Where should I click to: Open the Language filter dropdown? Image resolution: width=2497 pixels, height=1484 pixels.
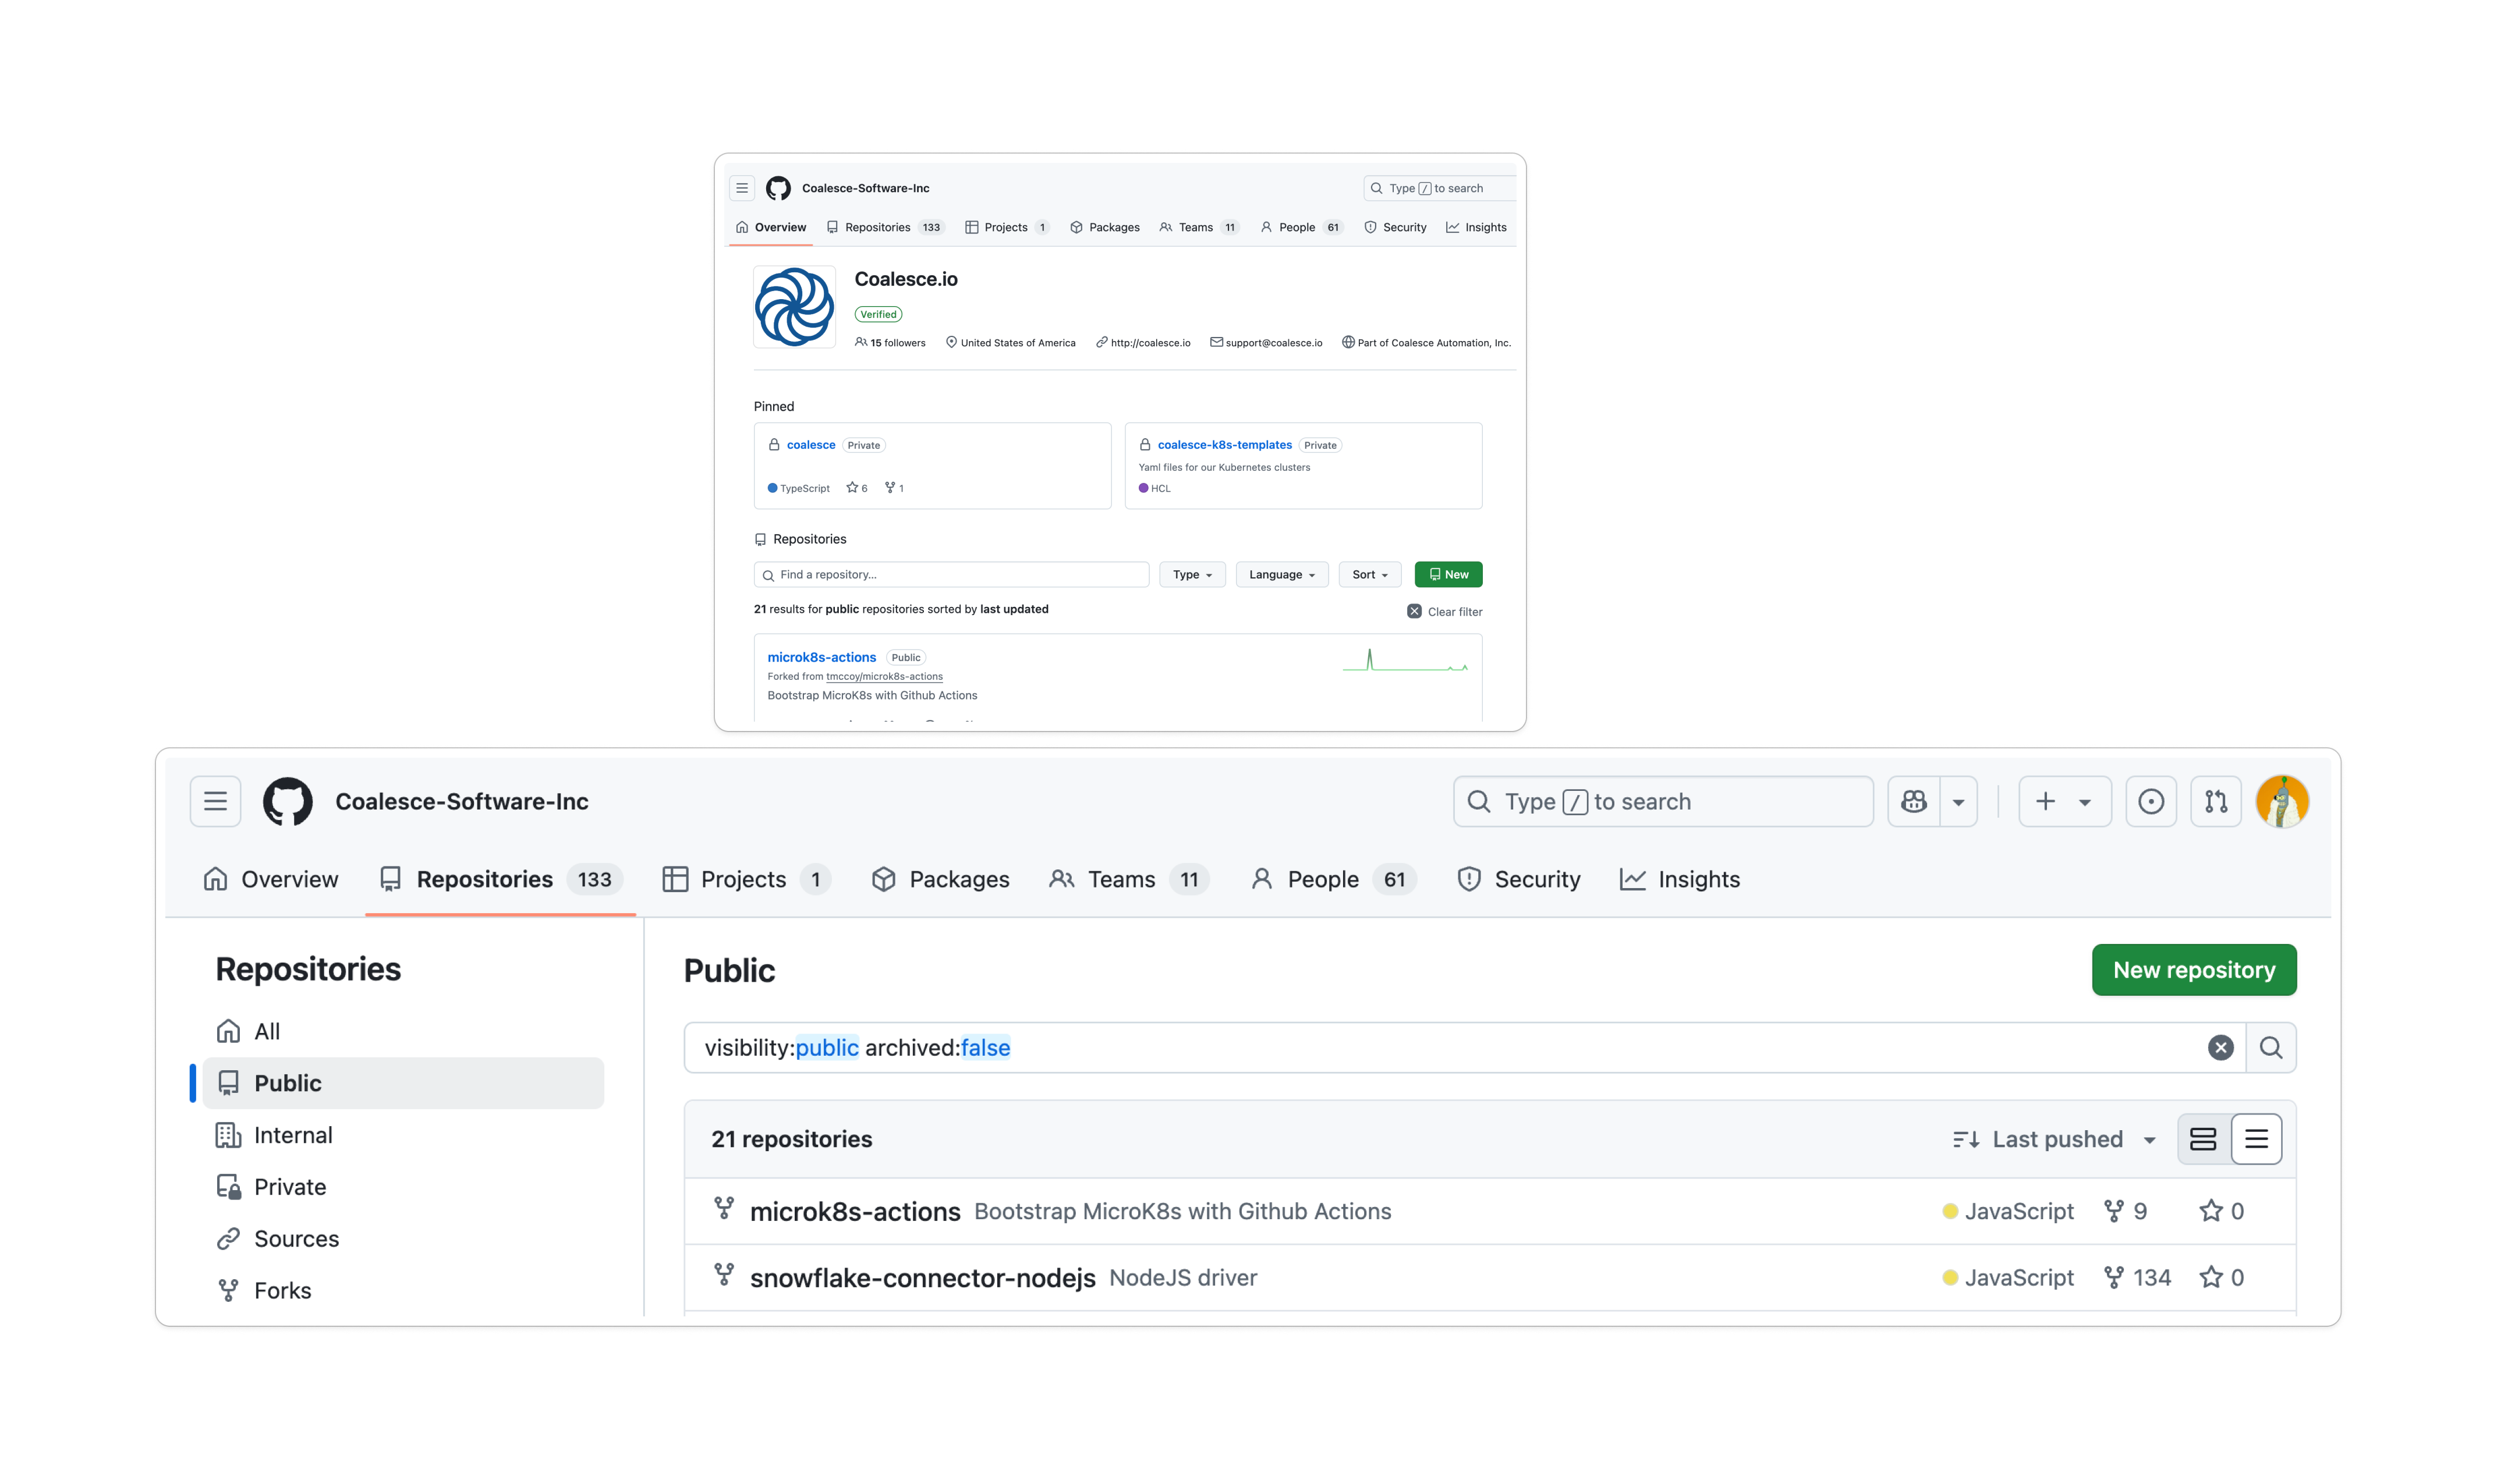pyautogui.click(x=1281, y=574)
